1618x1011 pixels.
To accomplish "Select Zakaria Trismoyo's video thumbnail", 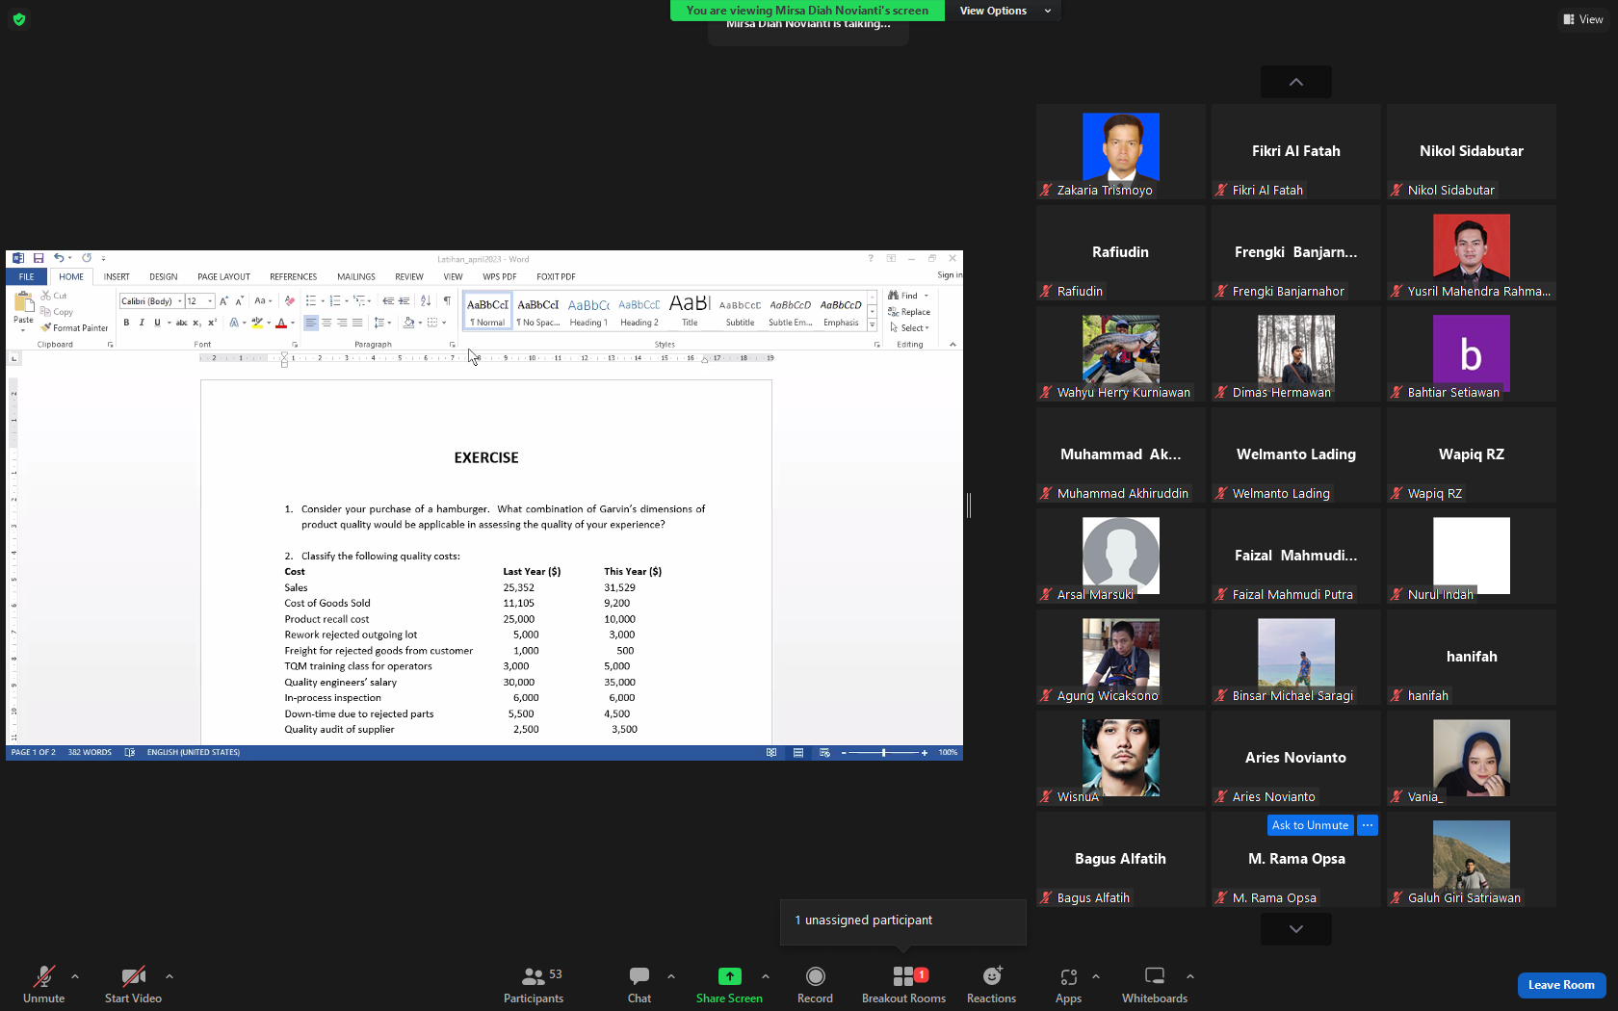I will point(1121,152).
